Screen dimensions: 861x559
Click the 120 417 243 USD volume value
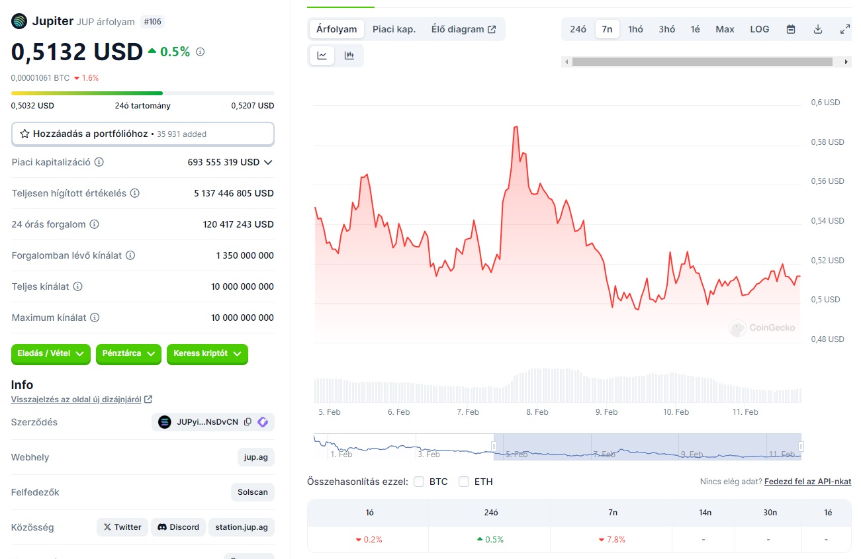tap(238, 224)
